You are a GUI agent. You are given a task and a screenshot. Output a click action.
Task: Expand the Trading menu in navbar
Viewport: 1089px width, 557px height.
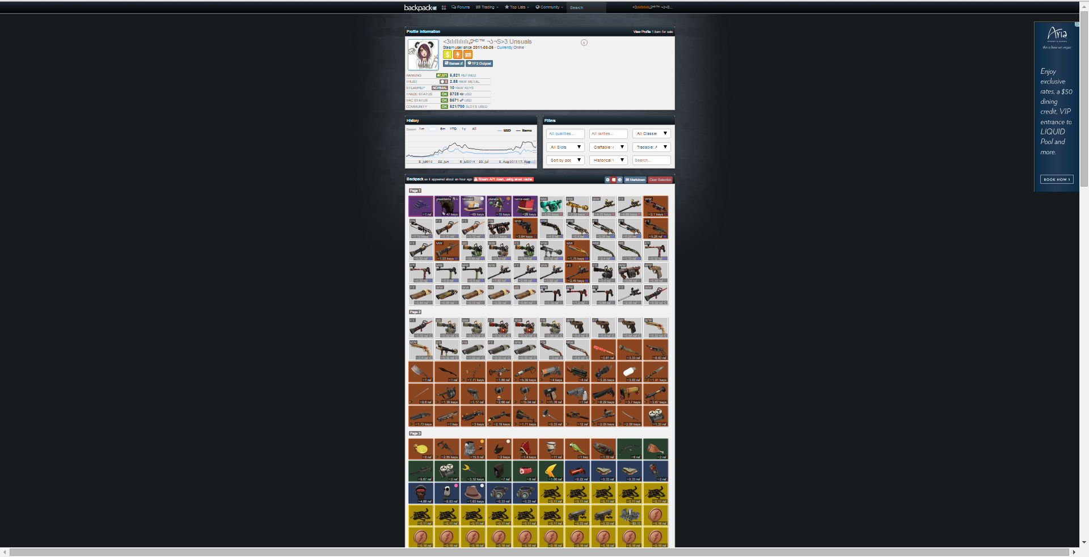click(x=487, y=7)
